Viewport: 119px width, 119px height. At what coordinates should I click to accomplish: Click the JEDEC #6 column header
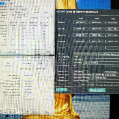pos(34,23)
